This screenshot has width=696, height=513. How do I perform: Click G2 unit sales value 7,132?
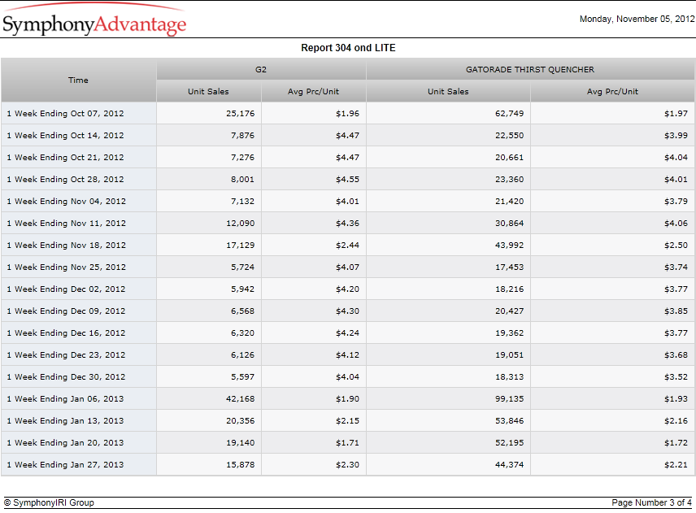[x=242, y=201]
